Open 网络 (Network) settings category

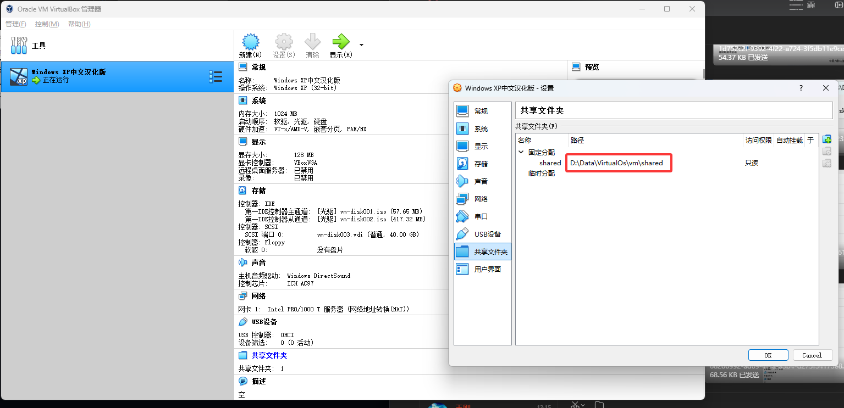[x=481, y=199]
